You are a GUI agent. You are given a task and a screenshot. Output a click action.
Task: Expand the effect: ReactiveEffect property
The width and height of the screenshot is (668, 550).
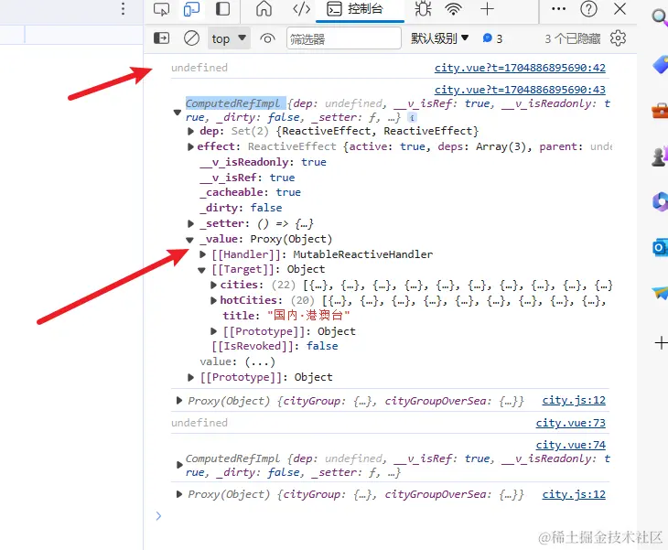click(x=191, y=147)
